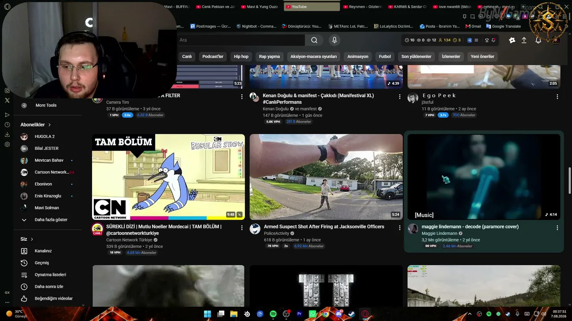
Task: Open the Opera sidebar history clock icon
Action: tap(7, 125)
